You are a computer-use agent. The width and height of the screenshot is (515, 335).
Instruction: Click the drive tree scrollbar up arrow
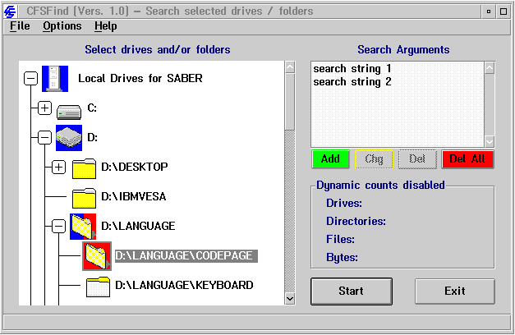[x=290, y=67]
